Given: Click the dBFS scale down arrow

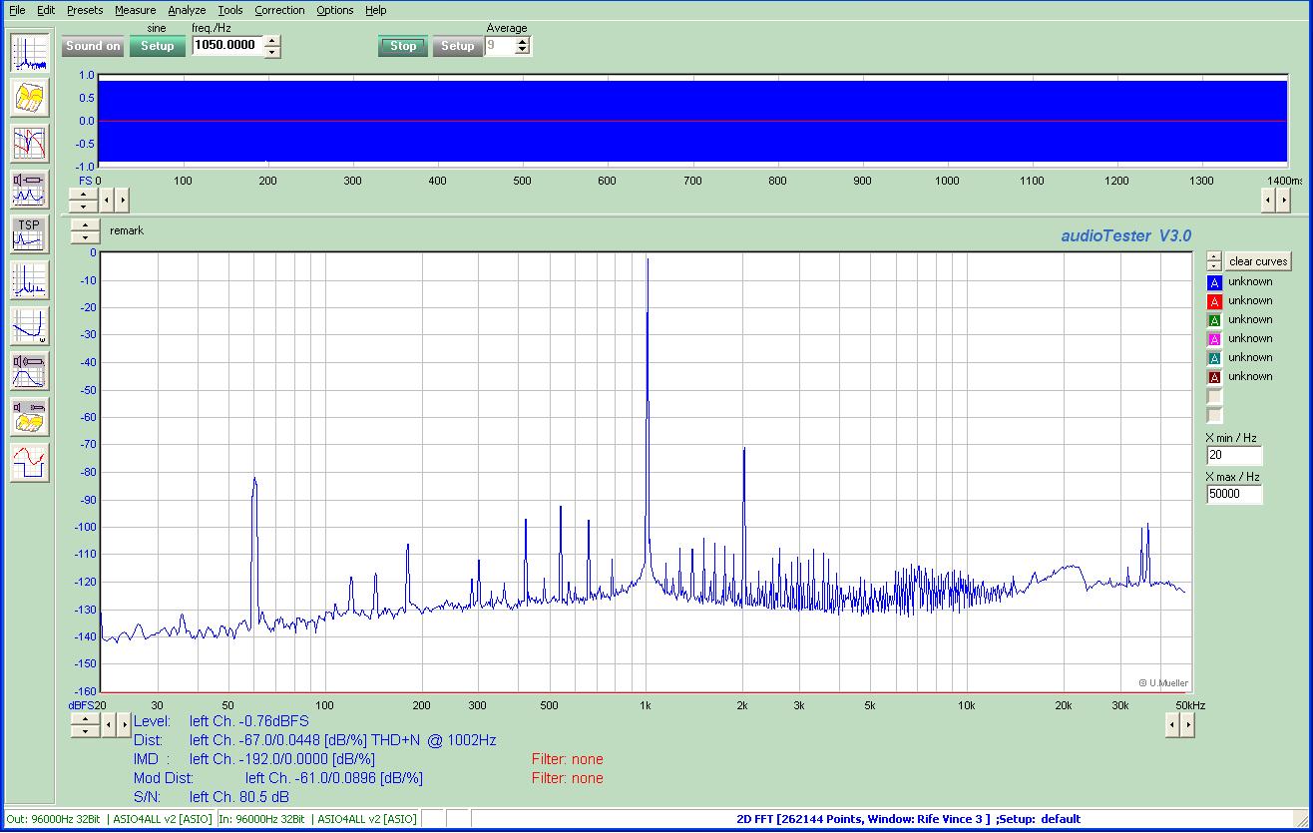Looking at the screenshot, I should (x=85, y=731).
